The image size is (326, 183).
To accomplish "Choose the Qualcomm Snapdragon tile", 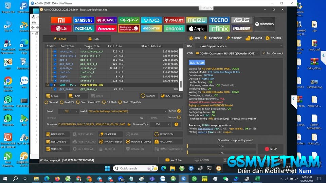I will (x=129, y=28).
